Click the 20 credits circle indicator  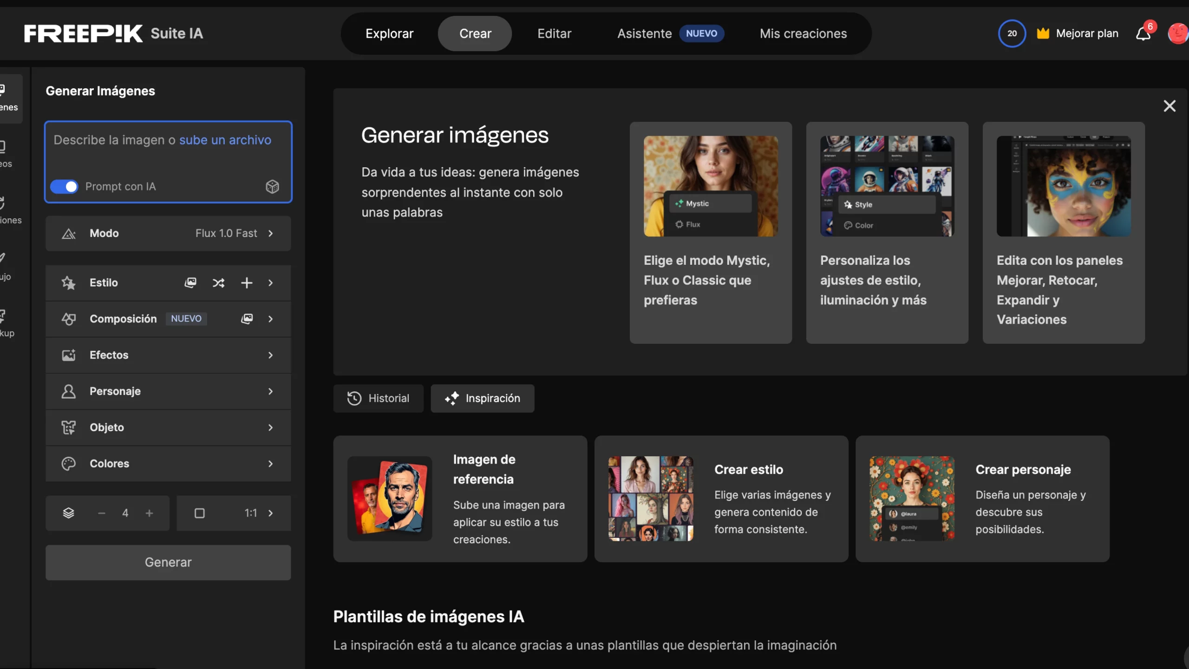tap(1012, 33)
